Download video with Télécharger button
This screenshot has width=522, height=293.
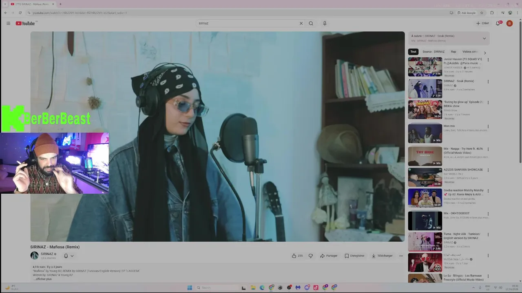point(382,256)
